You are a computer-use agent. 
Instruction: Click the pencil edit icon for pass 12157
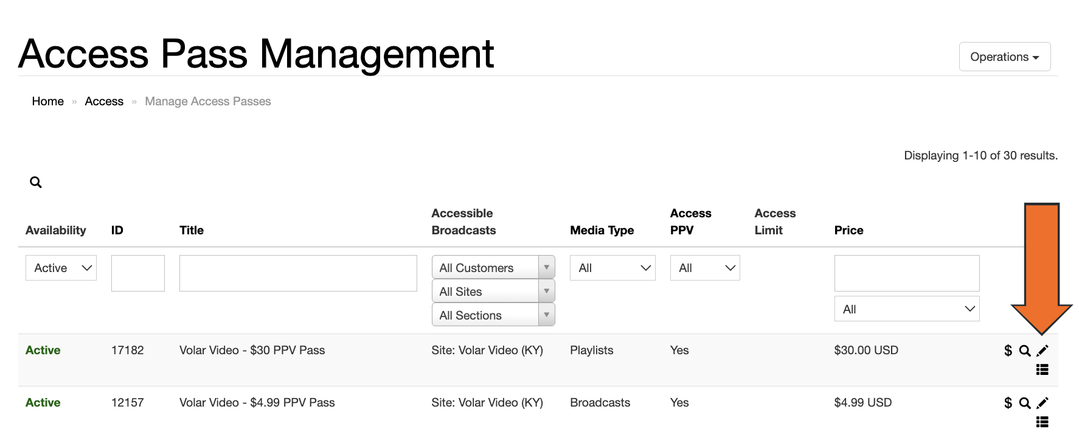pos(1043,403)
